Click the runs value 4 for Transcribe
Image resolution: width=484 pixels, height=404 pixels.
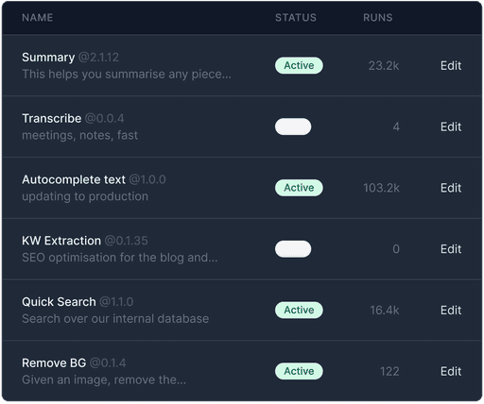click(x=396, y=126)
